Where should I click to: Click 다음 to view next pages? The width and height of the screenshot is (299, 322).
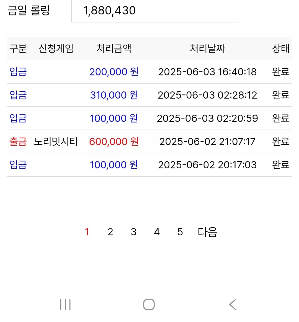click(x=207, y=232)
